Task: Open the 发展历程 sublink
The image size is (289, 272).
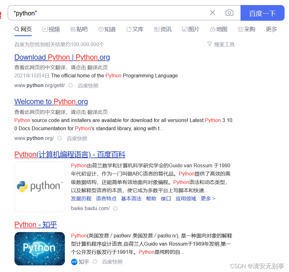Action: [81, 198]
